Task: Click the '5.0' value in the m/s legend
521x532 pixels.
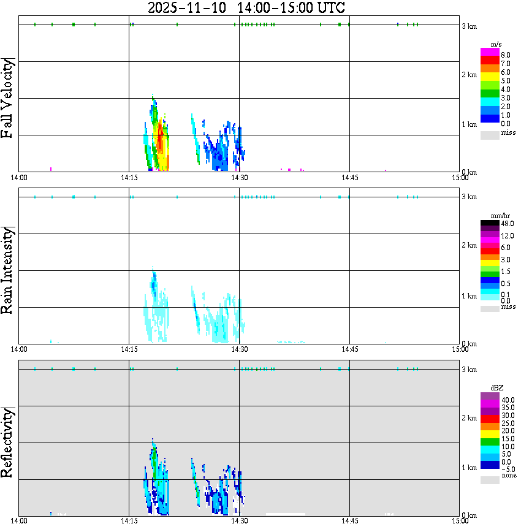Action: coord(506,81)
